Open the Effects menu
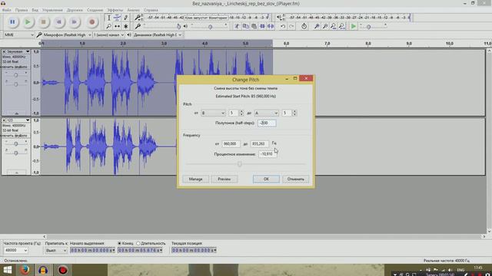492x276 pixels. point(115,10)
